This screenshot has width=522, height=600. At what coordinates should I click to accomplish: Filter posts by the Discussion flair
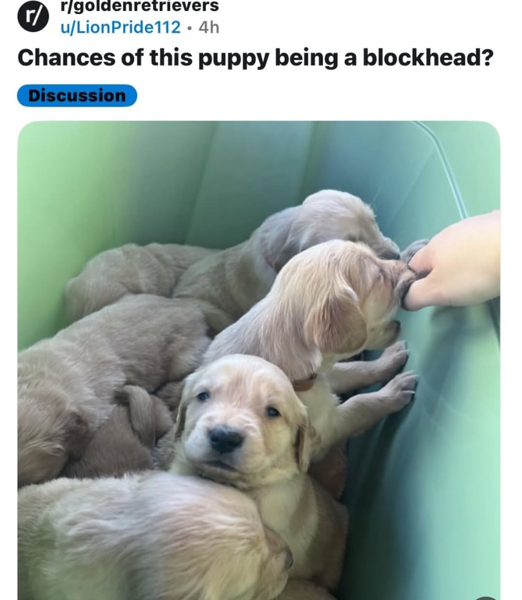pos(77,95)
